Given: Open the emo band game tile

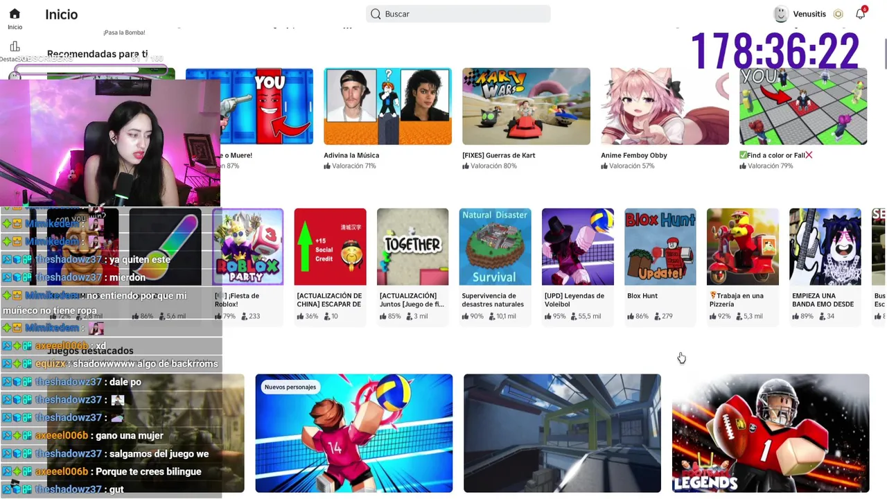Looking at the screenshot, I should (x=825, y=247).
